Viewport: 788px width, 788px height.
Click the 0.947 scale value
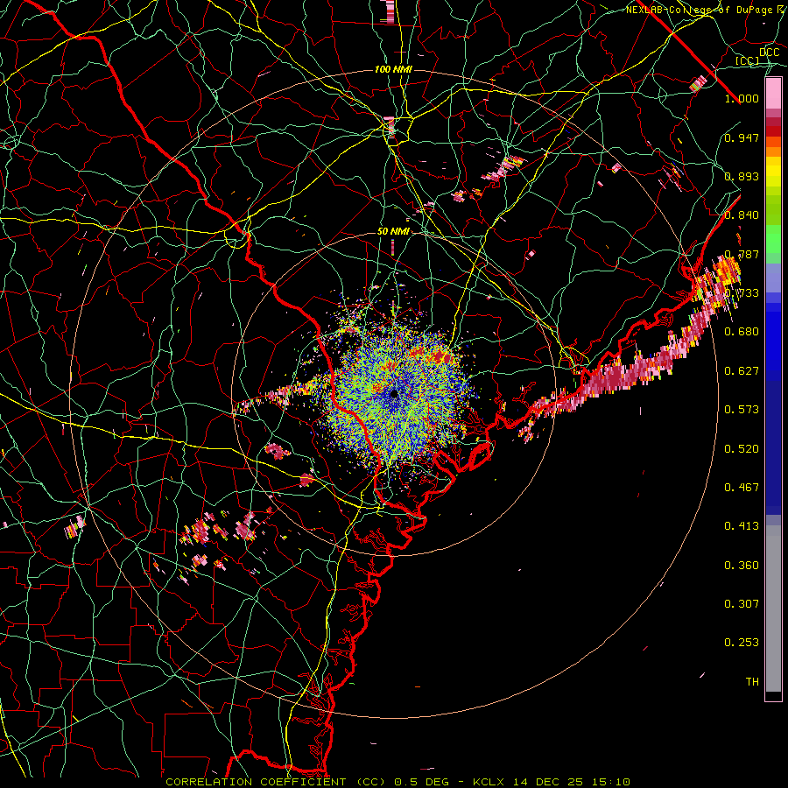(x=742, y=137)
